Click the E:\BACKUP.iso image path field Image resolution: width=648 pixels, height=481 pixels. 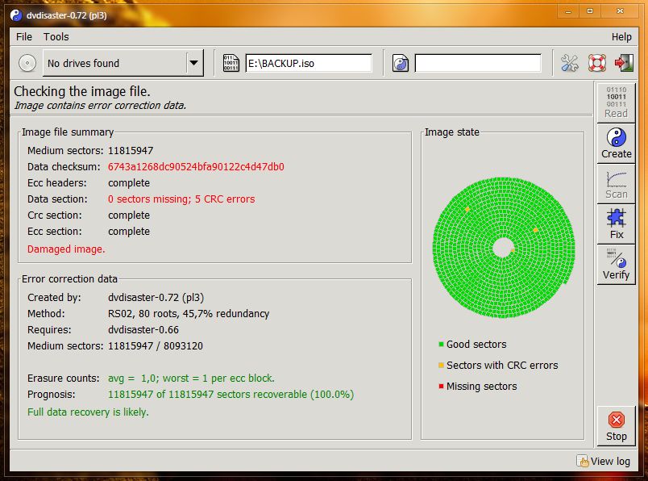(309, 63)
